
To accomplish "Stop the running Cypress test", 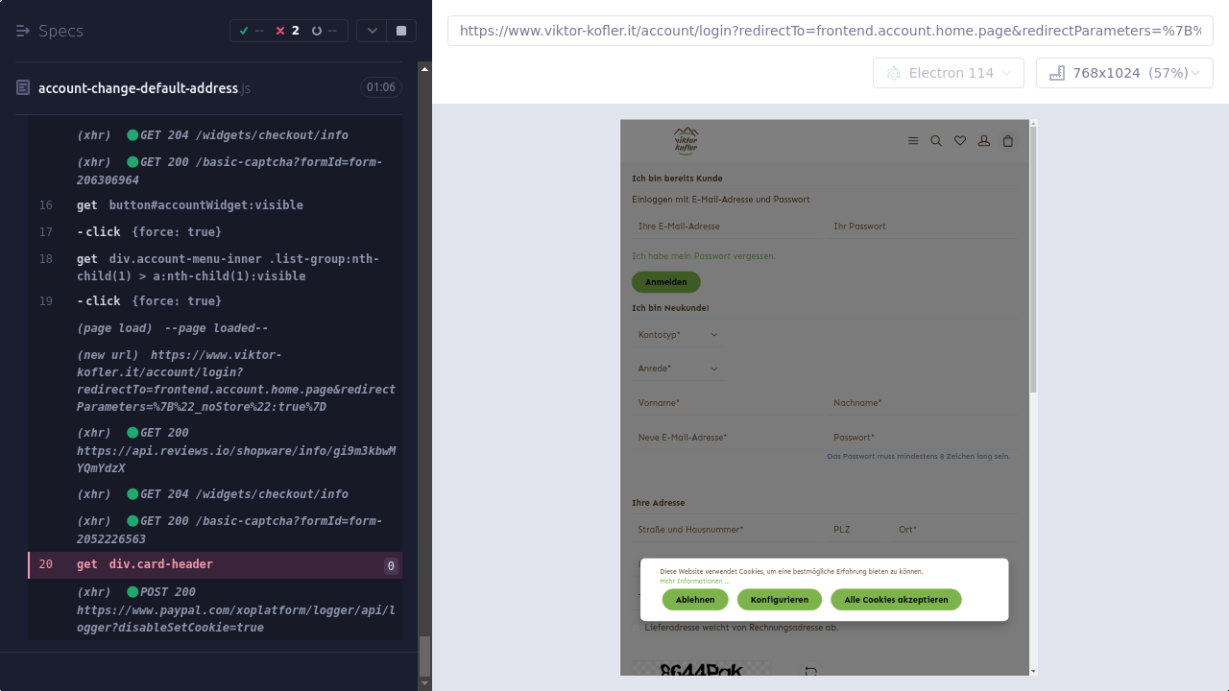I will tap(401, 31).
